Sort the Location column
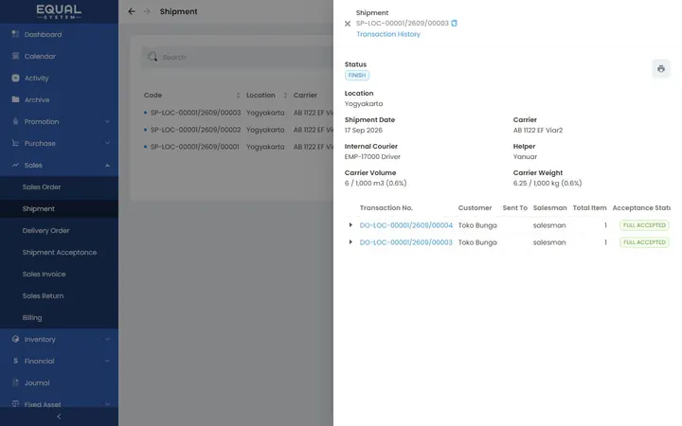 point(285,96)
